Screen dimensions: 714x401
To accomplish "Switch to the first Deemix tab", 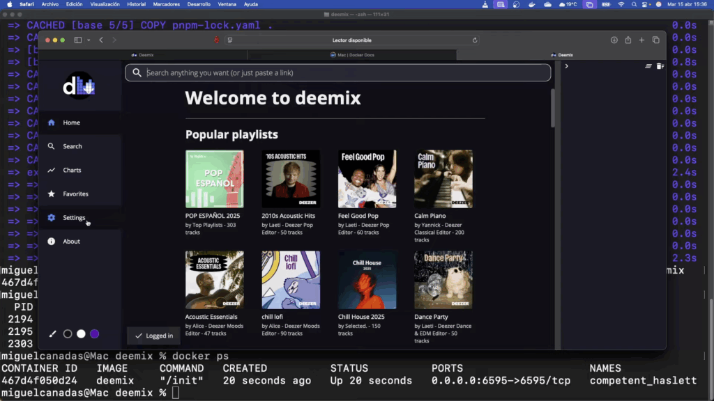I will (142, 55).
